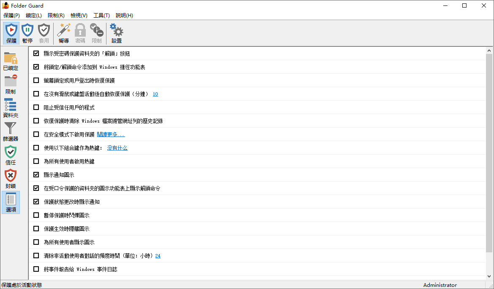Check 為所有使用者啟用熱鍵 checkbox
Image resolution: width=494 pixels, height=289 pixels.
[x=36, y=161]
